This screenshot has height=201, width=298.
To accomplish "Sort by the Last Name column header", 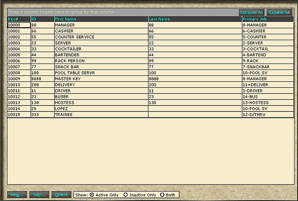I will point(195,19).
